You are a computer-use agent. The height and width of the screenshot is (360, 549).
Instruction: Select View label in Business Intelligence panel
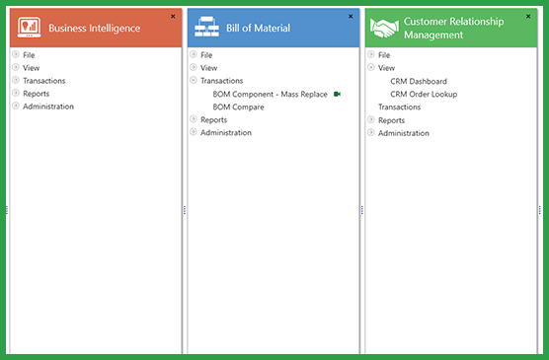[32, 68]
